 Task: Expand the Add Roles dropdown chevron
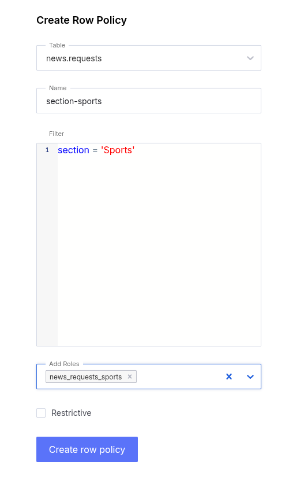[250, 377]
